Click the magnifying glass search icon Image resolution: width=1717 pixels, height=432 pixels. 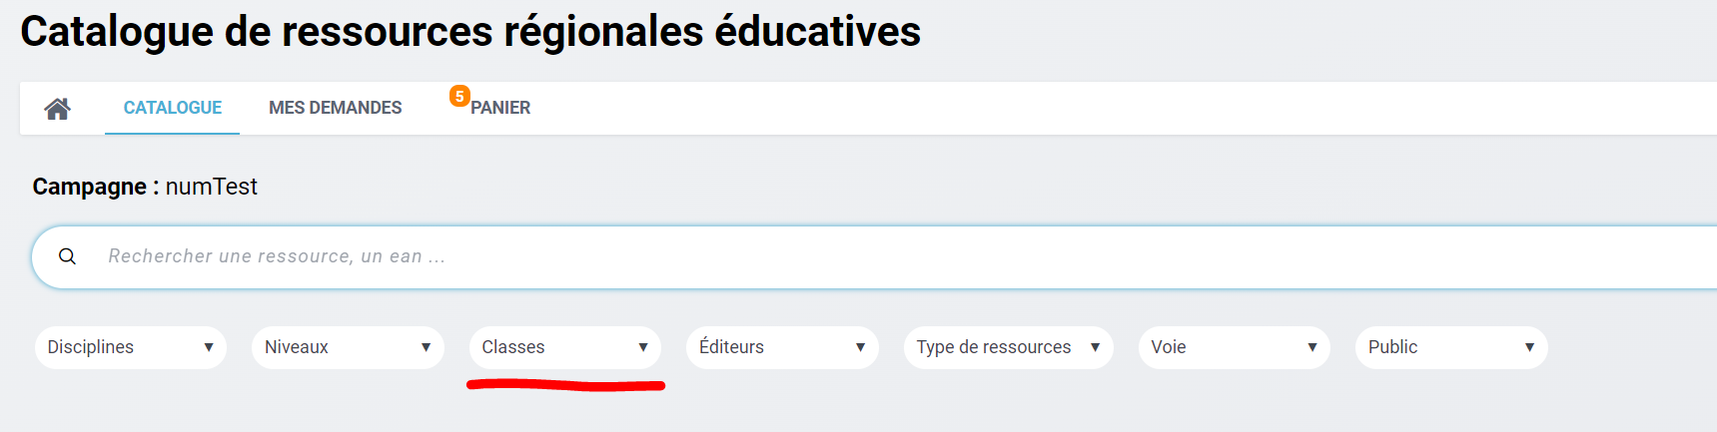(67, 256)
